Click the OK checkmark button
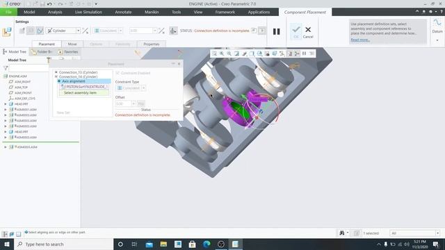This screenshot has height=250, width=445. pyautogui.click(x=296, y=32)
